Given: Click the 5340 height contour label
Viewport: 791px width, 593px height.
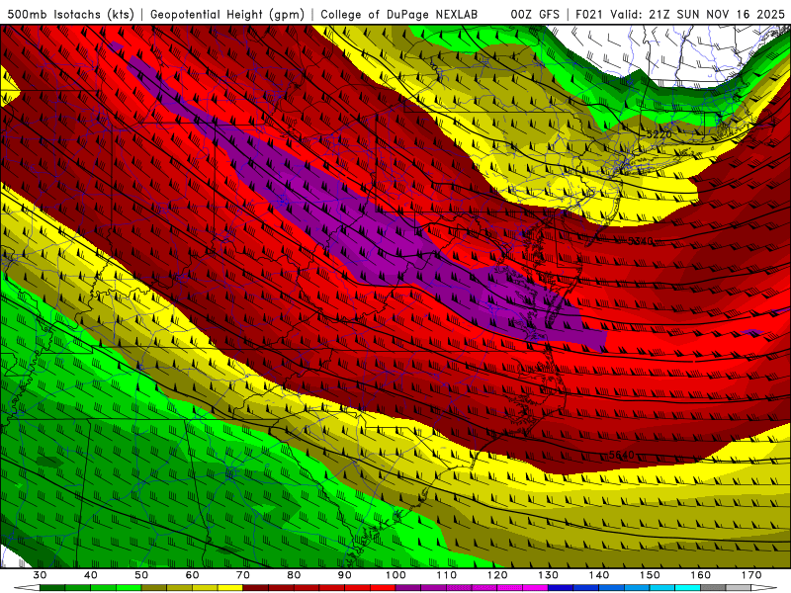Looking at the screenshot, I should pos(640,241).
